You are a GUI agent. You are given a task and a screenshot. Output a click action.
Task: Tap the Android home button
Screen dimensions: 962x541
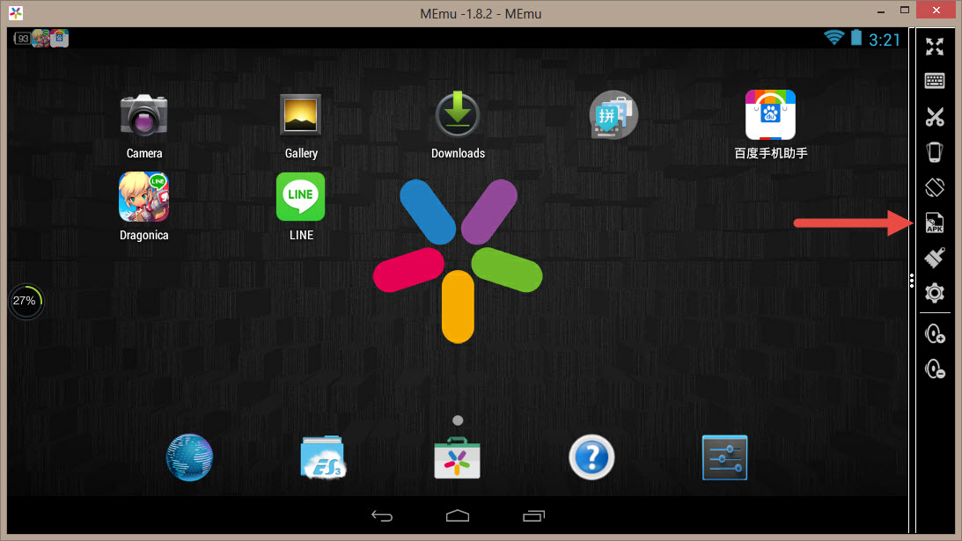[x=458, y=515]
